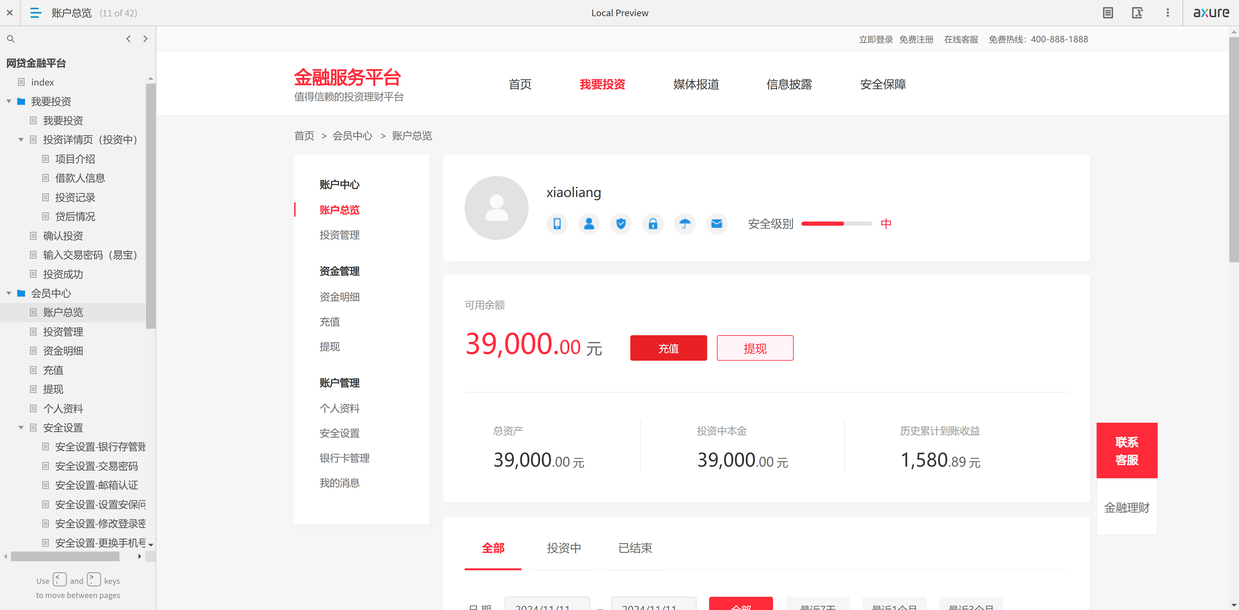This screenshot has height=610, width=1239.
Task: Click the 金融理财 floating button
Action: click(x=1127, y=508)
